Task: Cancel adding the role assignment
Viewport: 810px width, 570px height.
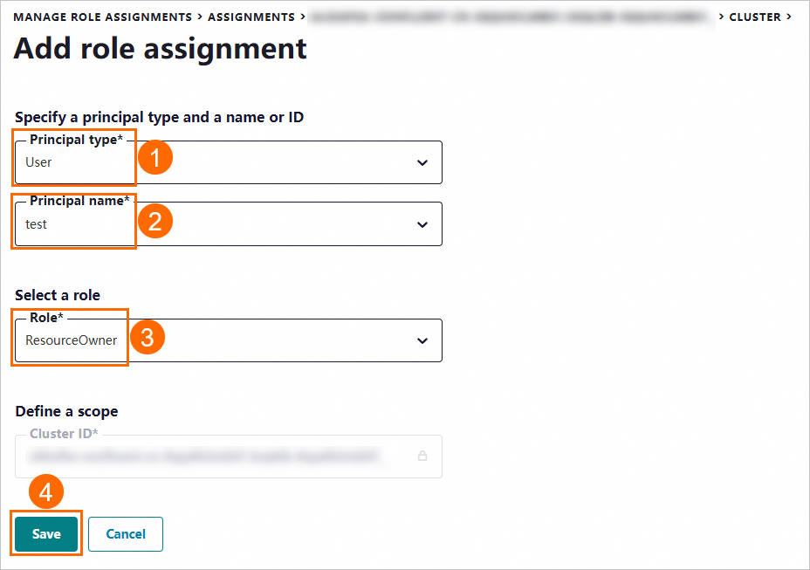Action: tap(126, 534)
